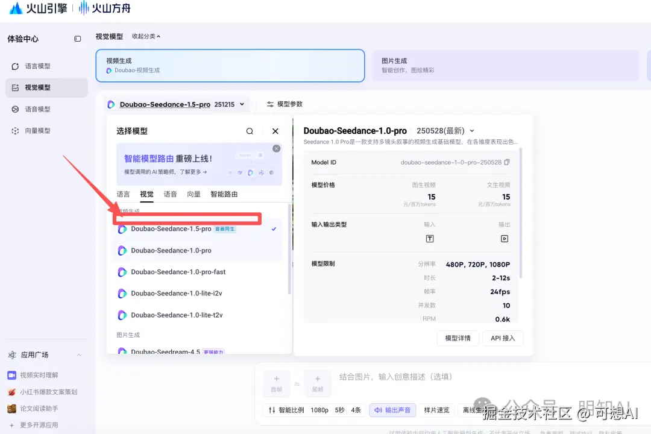651x434 pixels.
Task: Change the 1080p resolution setting
Action: point(319,410)
